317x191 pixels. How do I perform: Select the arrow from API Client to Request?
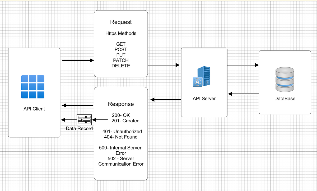point(78,60)
